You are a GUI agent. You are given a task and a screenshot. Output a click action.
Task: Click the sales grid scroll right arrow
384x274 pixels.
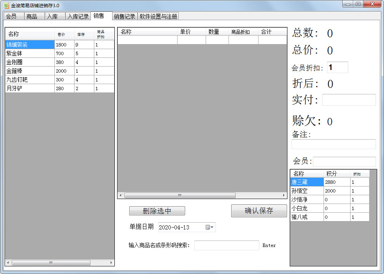284,195
